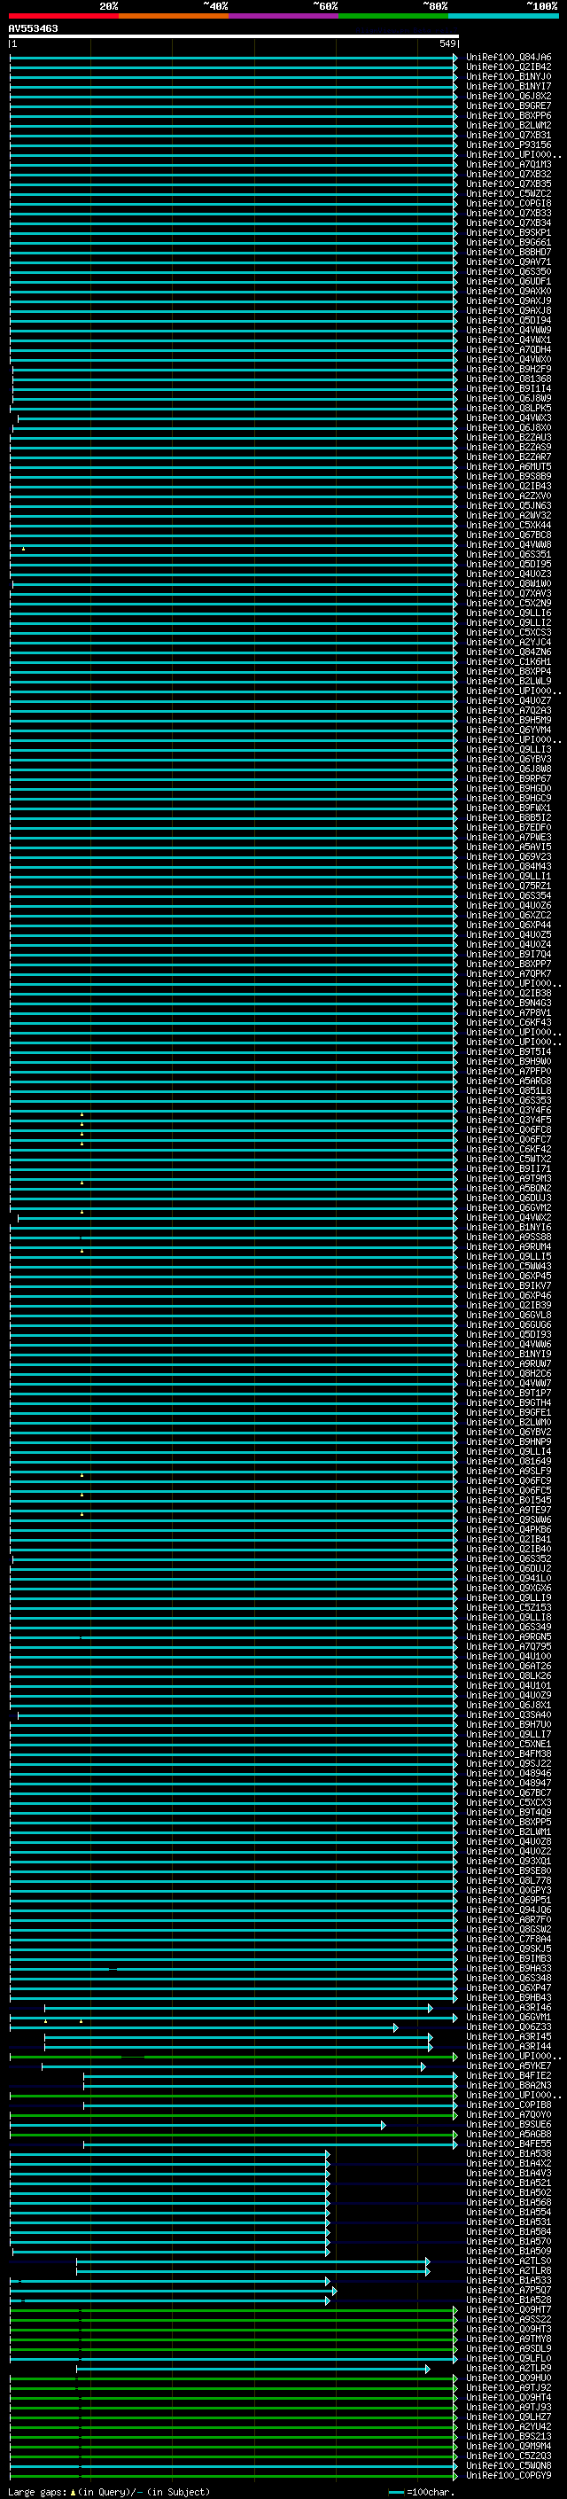Select hit label UniRef100_A3RI46

point(509,2007)
